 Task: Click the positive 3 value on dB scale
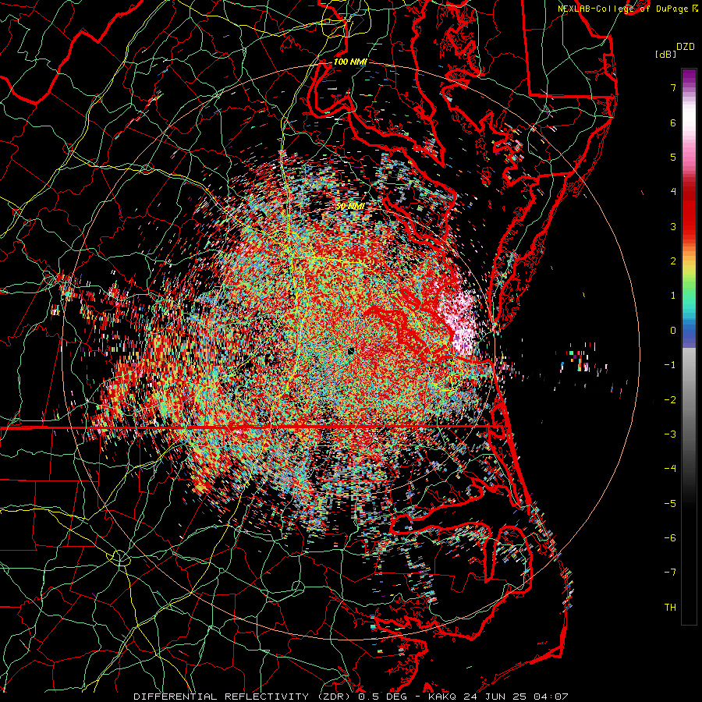(x=673, y=226)
